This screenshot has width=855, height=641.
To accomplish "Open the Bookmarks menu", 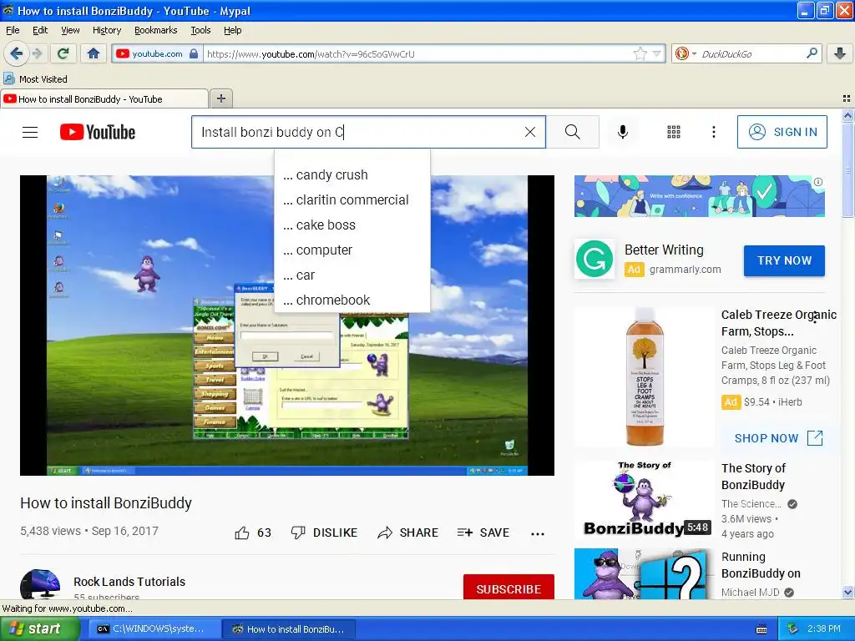I will click(x=155, y=30).
